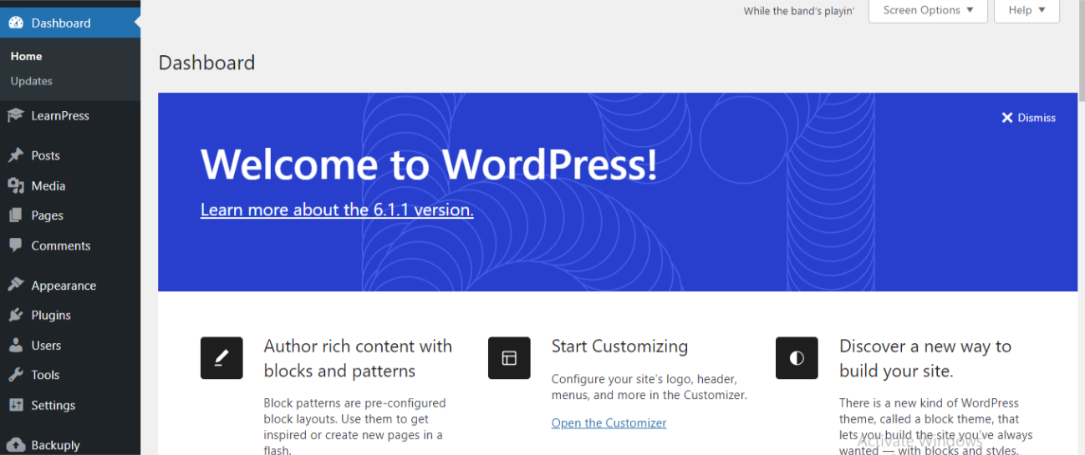Open the Users menu
Viewport: 1085px width, 455px height.
tap(70, 345)
